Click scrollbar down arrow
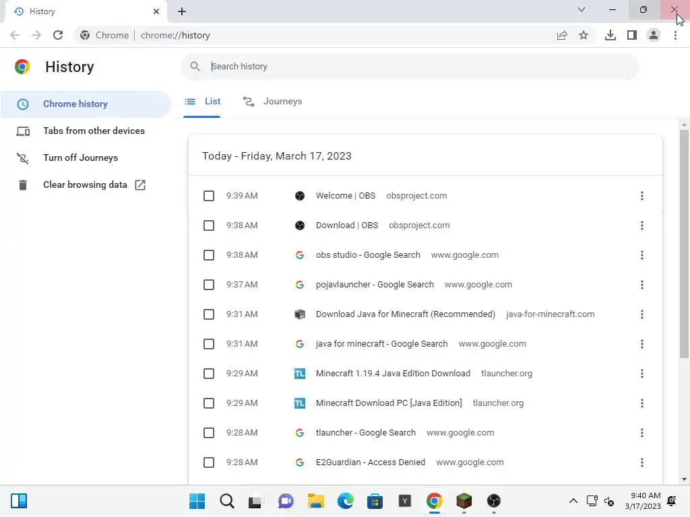This screenshot has width=690, height=517. pos(684,479)
